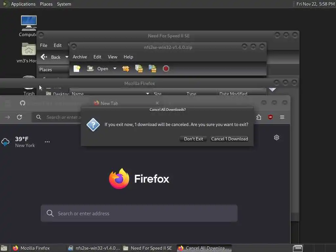Open the Edit menu in archive manager

coord(97,57)
